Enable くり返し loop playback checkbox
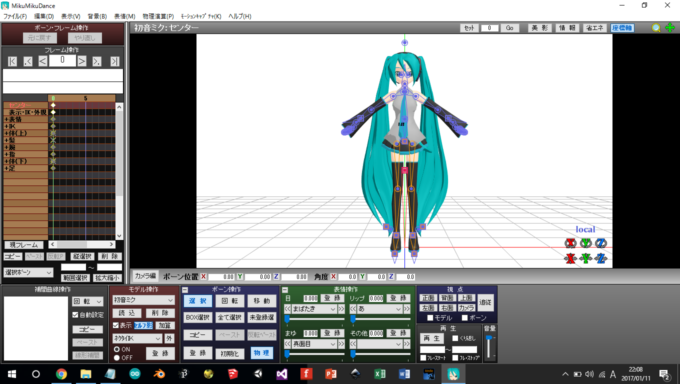Image resolution: width=680 pixels, height=384 pixels. point(455,338)
